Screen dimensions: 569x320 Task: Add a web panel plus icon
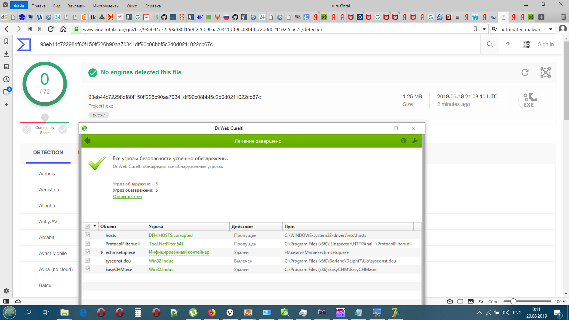pos(6,105)
